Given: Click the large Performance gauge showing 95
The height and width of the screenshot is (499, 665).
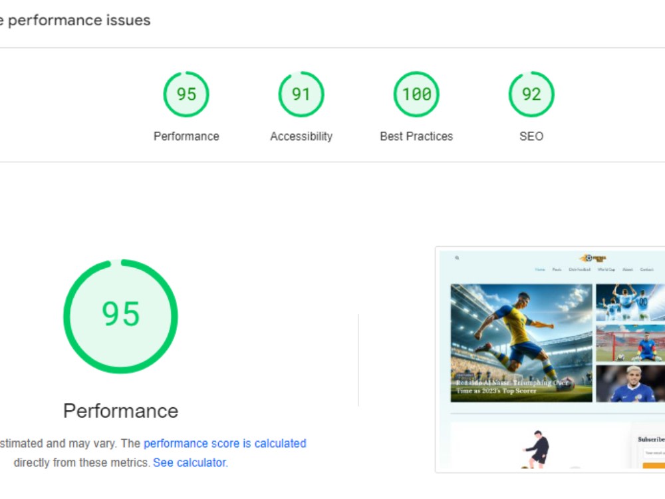Looking at the screenshot, I should pyautogui.click(x=120, y=316).
